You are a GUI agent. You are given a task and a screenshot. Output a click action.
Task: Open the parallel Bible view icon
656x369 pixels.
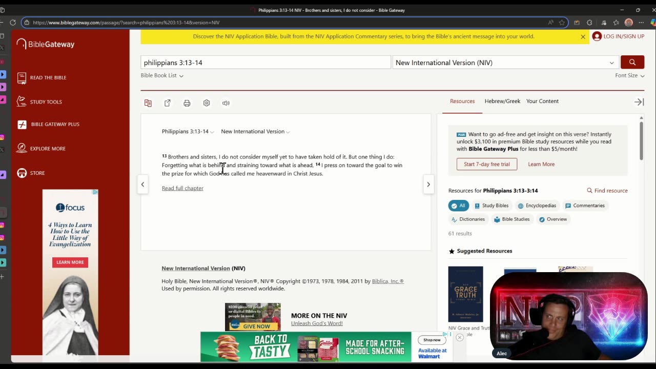[x=148, y=103]
